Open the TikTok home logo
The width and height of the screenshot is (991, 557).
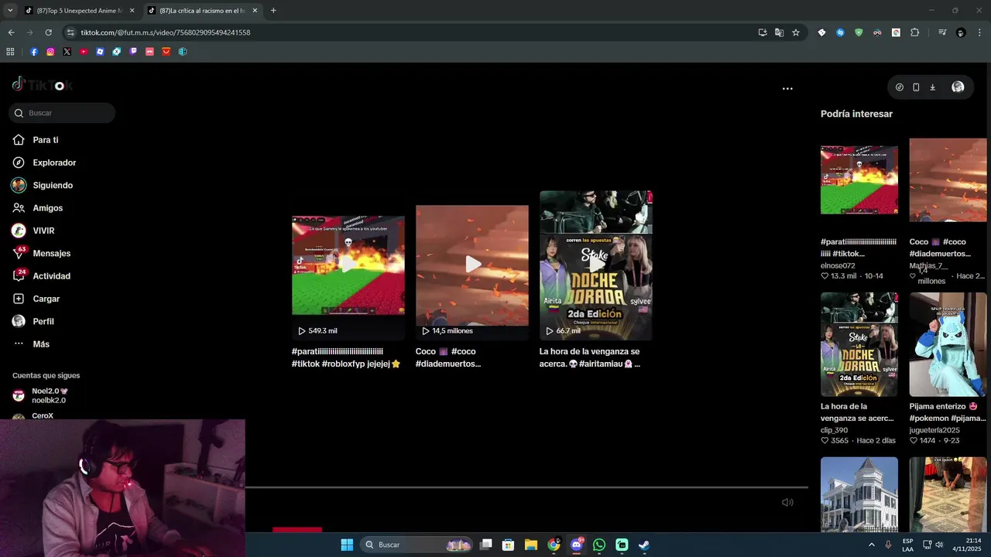pos(43,85)
